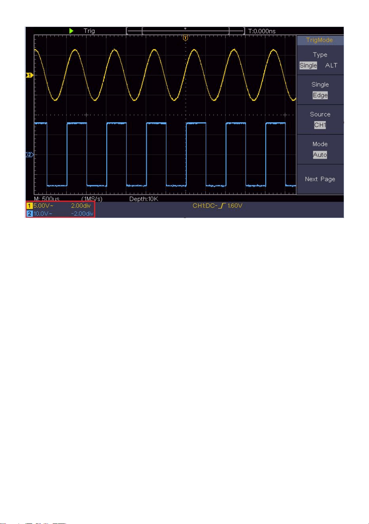Change trigger Mode from Auto

pyautogui.click(x=320, y=155)
